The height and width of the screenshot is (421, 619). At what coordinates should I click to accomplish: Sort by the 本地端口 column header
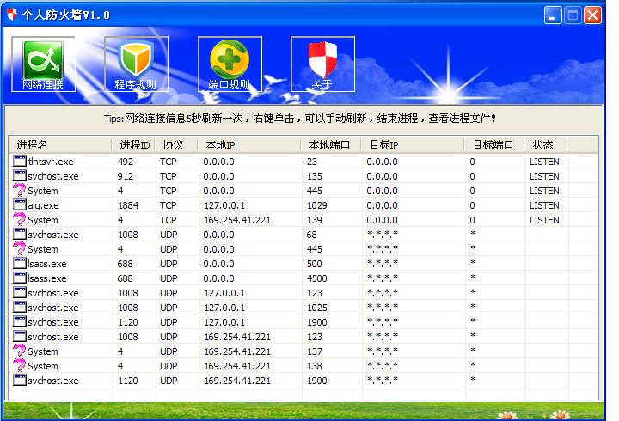pyautogui.click(x=331, y=145)
